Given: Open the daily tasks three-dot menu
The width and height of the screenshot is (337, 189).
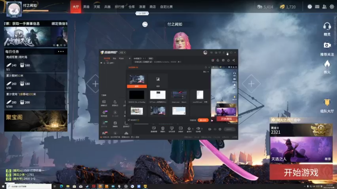Looking at the screenshot, I should pos(61,51).
